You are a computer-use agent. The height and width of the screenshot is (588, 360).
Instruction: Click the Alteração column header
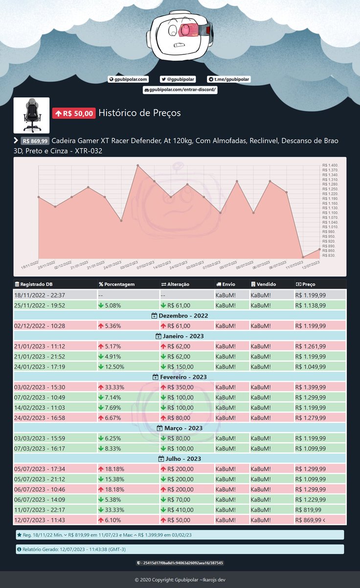186,284
